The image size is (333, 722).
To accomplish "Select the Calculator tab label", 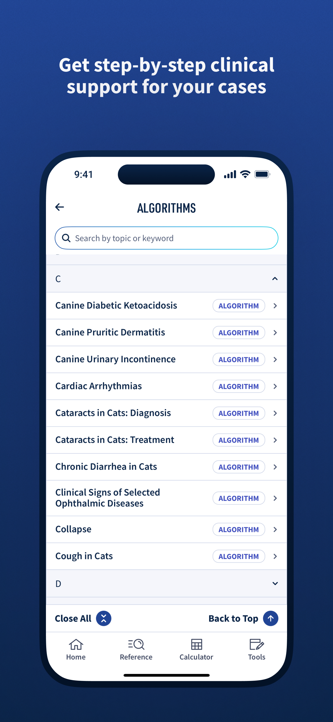I will 196,657.
